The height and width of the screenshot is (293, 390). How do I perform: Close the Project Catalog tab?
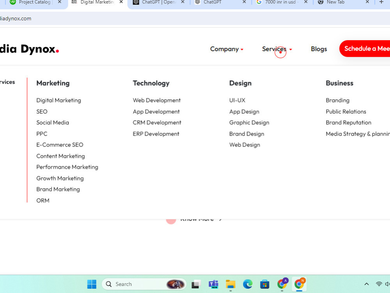pyautogui.click(x=59, y=2)
